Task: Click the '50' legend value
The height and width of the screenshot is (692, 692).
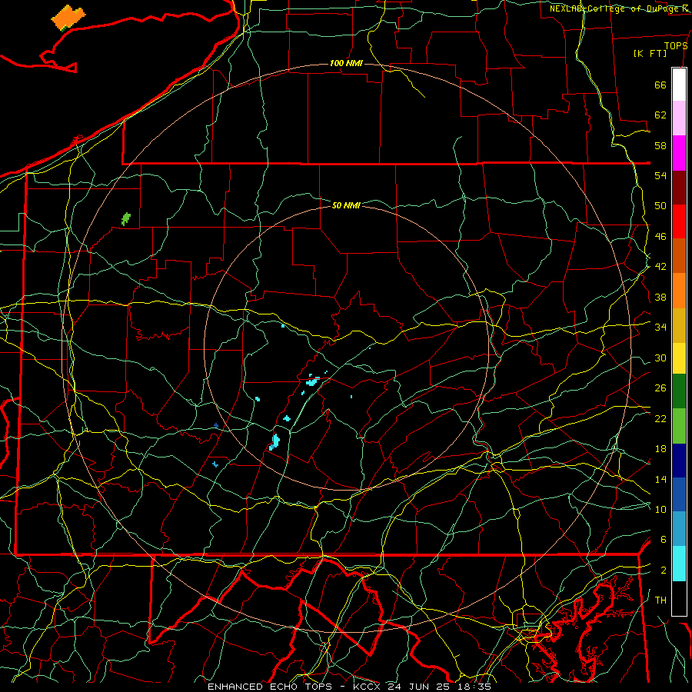Action: (x=660, y=205)
